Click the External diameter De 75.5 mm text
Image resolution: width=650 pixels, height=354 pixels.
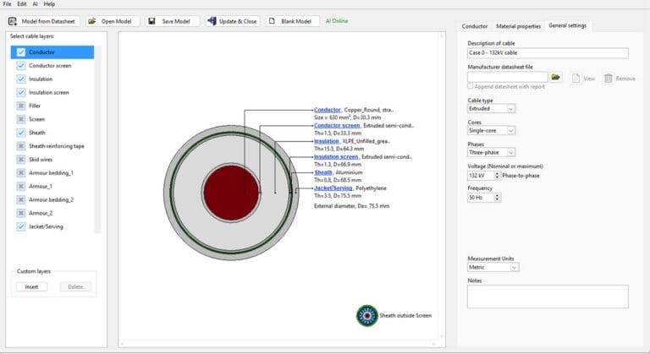(x=351, y=206)
